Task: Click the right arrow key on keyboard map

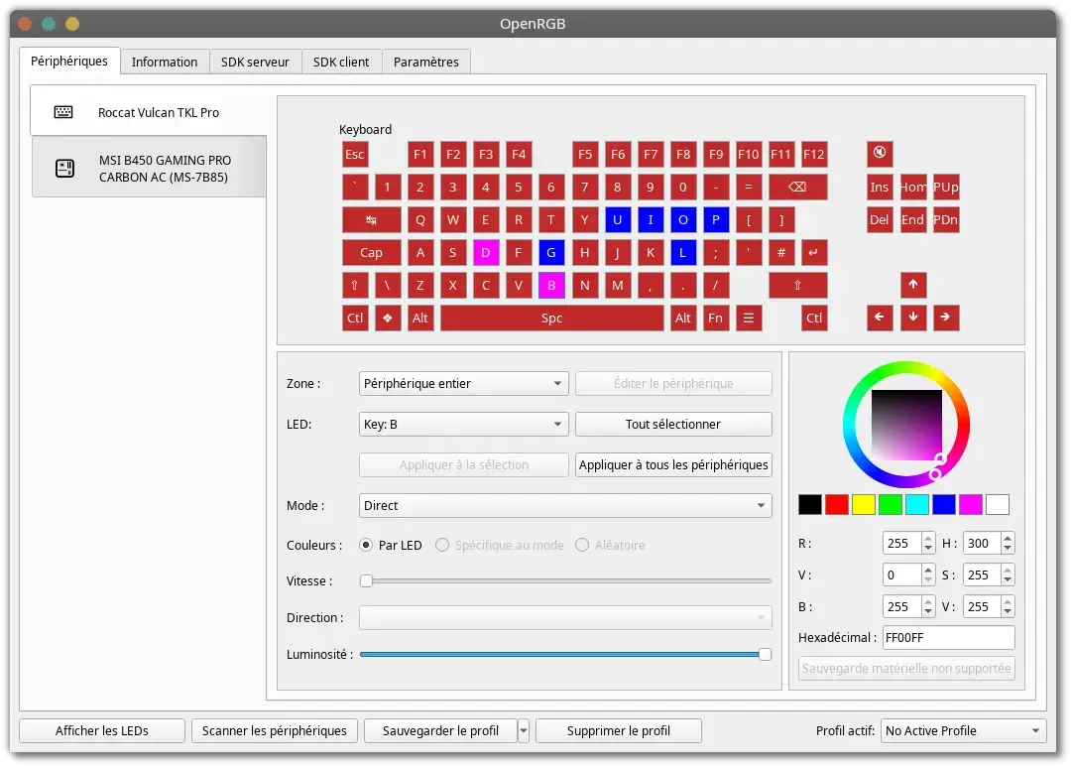Action: (945, 318)
